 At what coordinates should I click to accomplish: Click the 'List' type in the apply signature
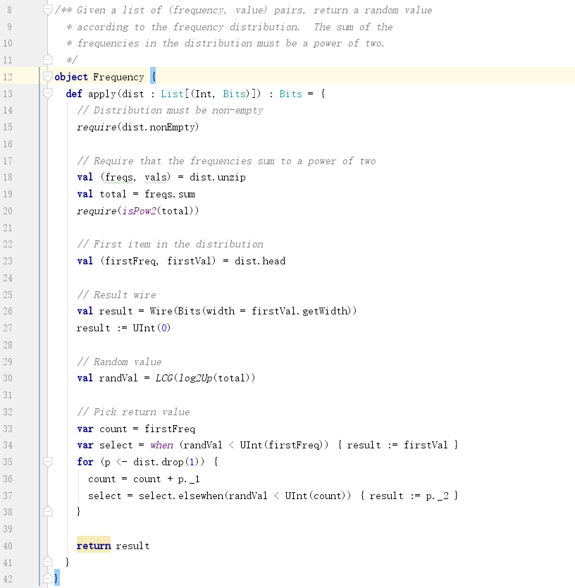click(x=172, y=94)
